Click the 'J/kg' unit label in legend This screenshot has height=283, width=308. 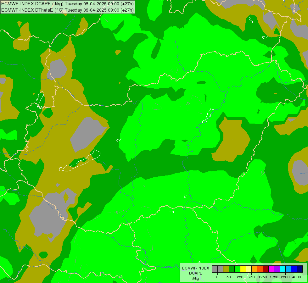point(196,278)
